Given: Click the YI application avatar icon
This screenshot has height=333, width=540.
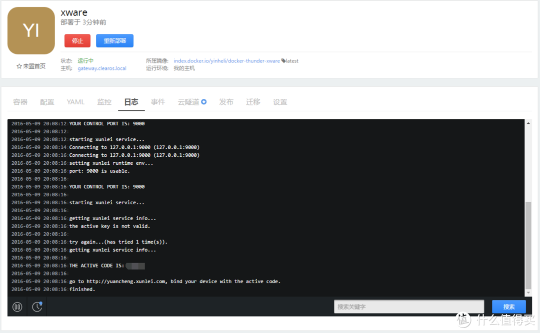Looking at the screenshot, I should [x=30, y=30].
